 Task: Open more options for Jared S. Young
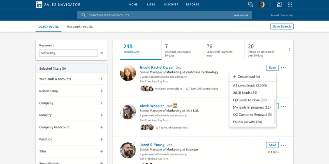(283, 145)
